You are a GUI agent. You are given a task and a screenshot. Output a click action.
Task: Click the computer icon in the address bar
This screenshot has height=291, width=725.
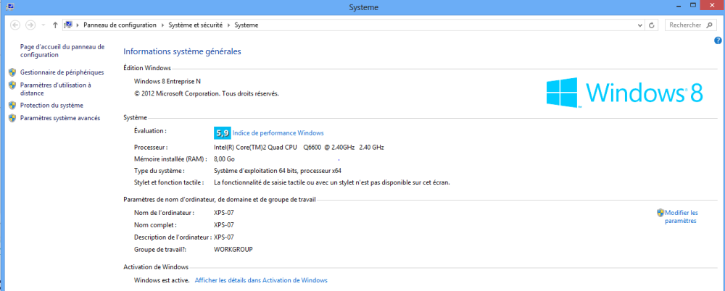pyautogui.click(x=68, y=25)
